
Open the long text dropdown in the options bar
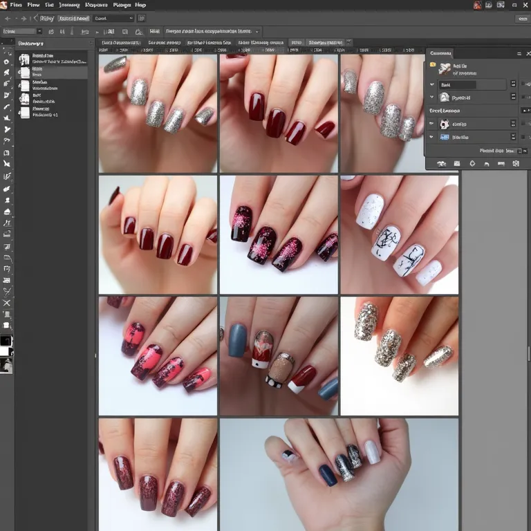pos(212,32)
